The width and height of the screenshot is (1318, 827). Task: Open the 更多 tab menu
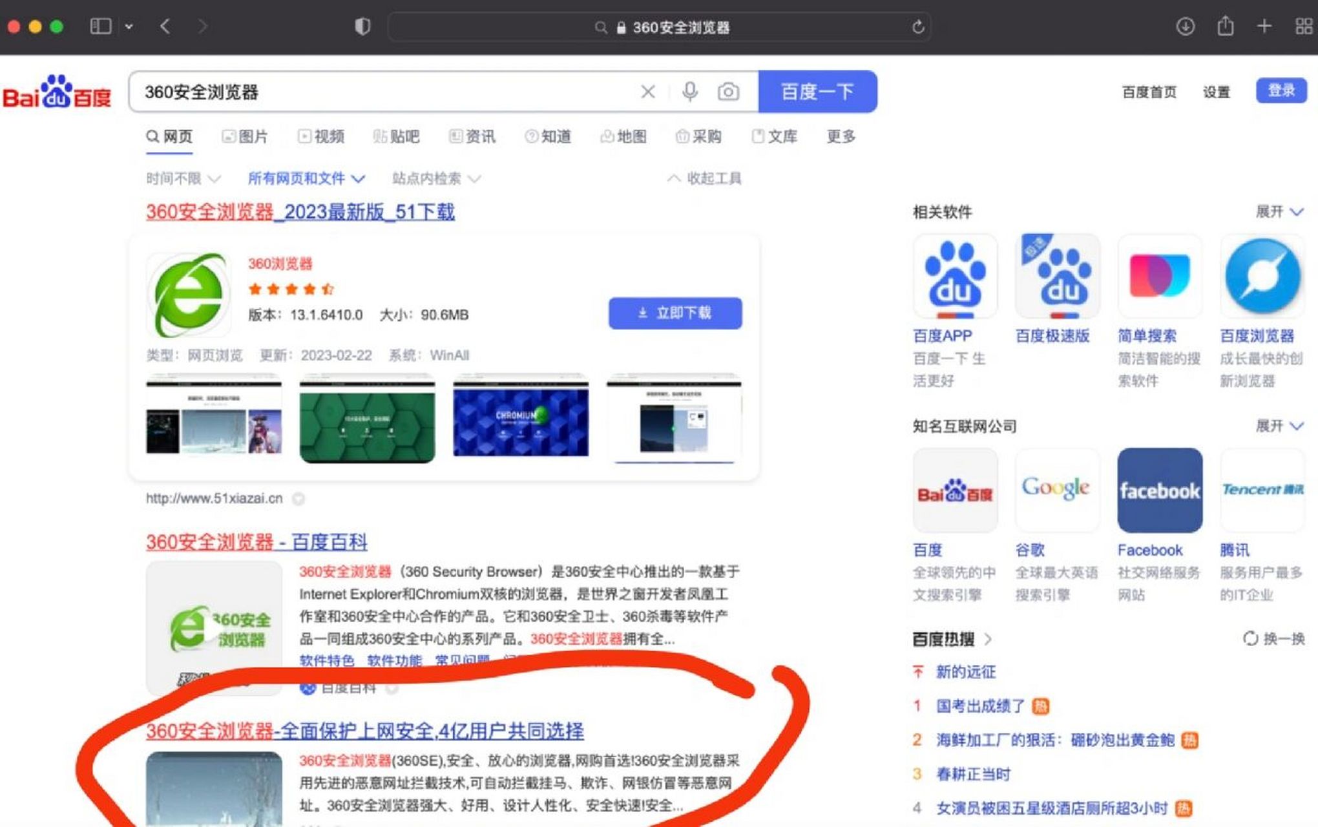point(841,136)
